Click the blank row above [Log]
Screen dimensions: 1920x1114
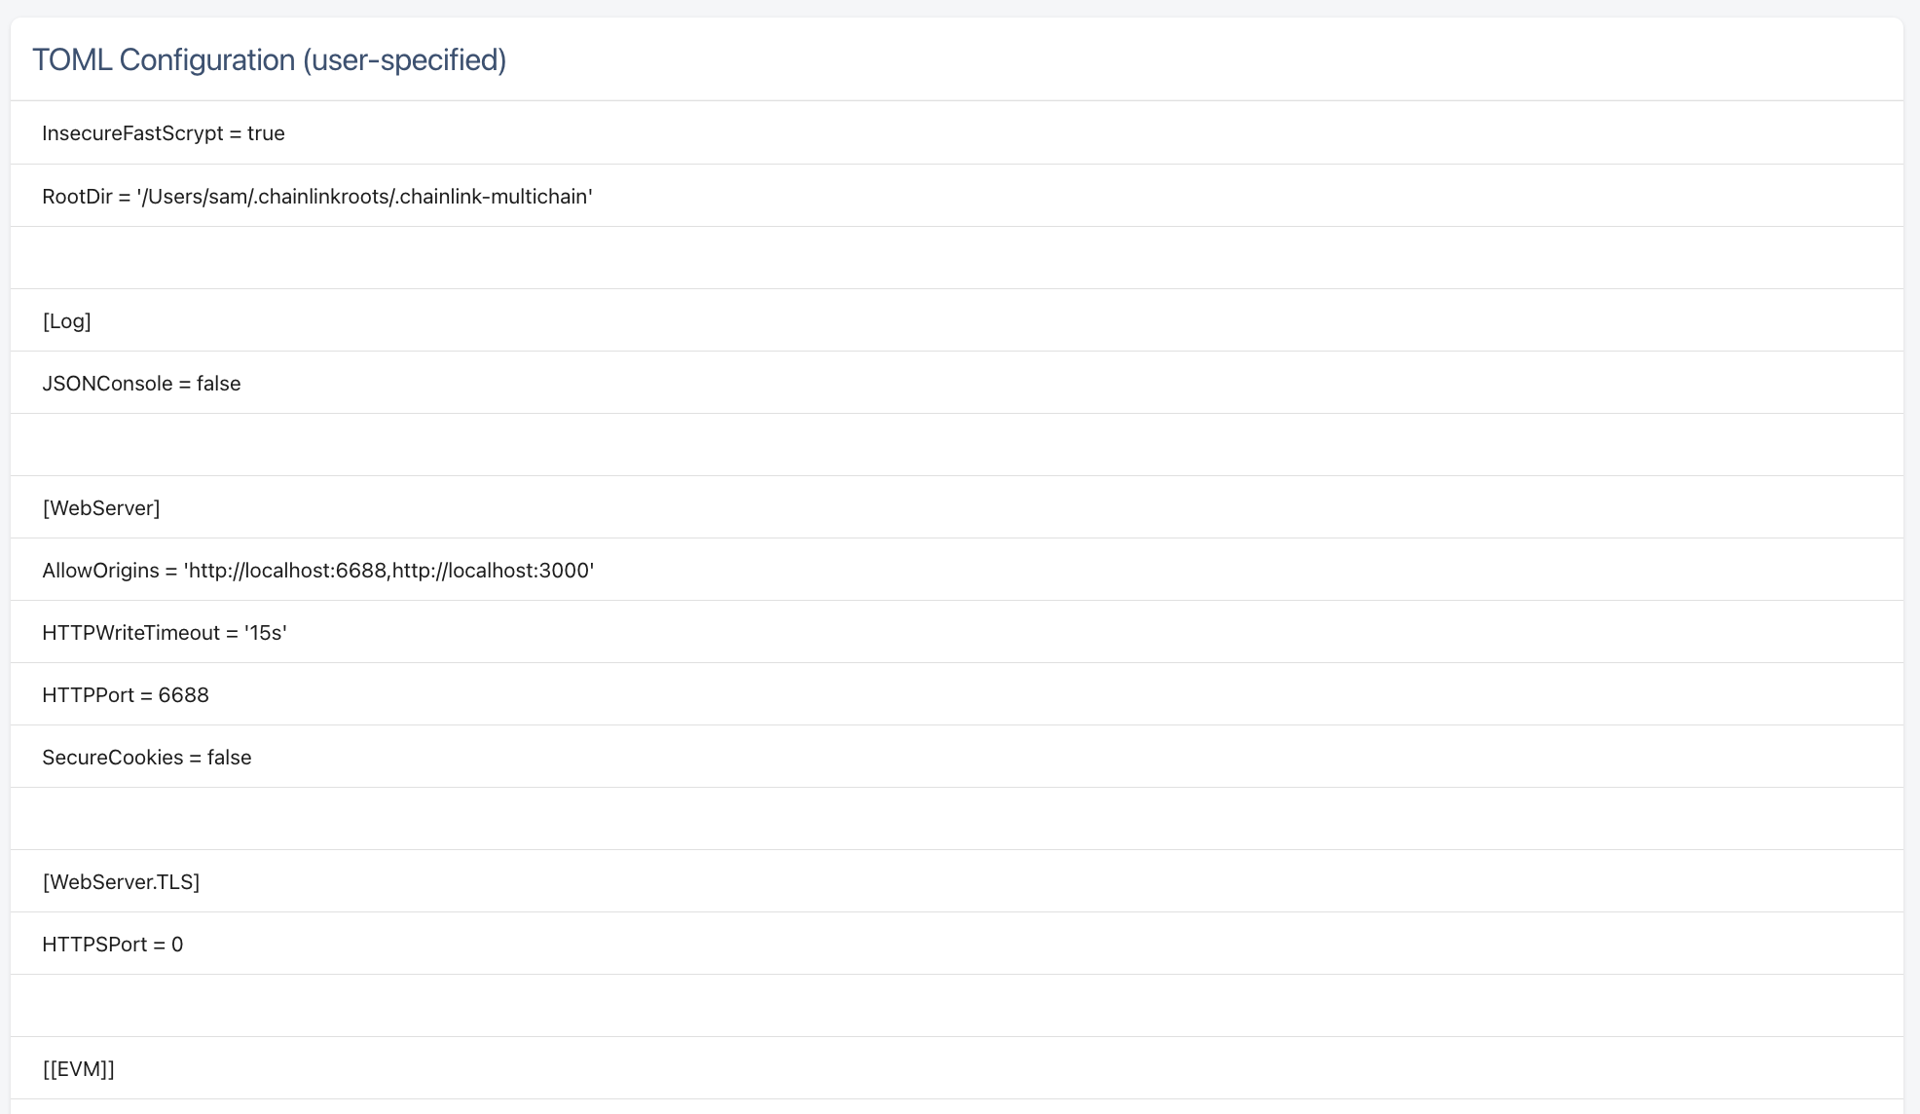(x=956, y=258)
